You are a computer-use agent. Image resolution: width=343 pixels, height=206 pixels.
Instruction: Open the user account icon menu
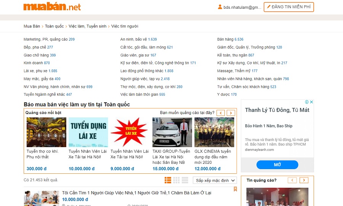(x=220, y=7)
